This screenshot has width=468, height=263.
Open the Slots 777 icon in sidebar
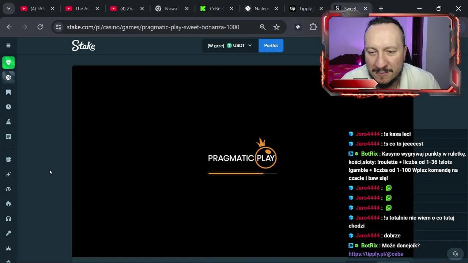8,189
